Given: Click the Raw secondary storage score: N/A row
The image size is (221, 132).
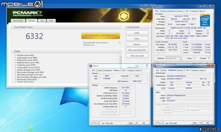Looking at the screenshot, I should coord(31,77).
